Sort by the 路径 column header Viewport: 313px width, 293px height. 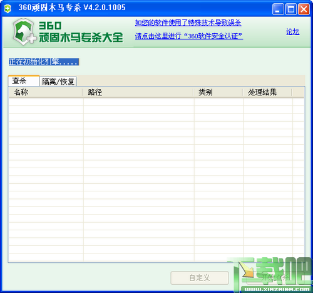pyautogui.click(x=138, y=92)
